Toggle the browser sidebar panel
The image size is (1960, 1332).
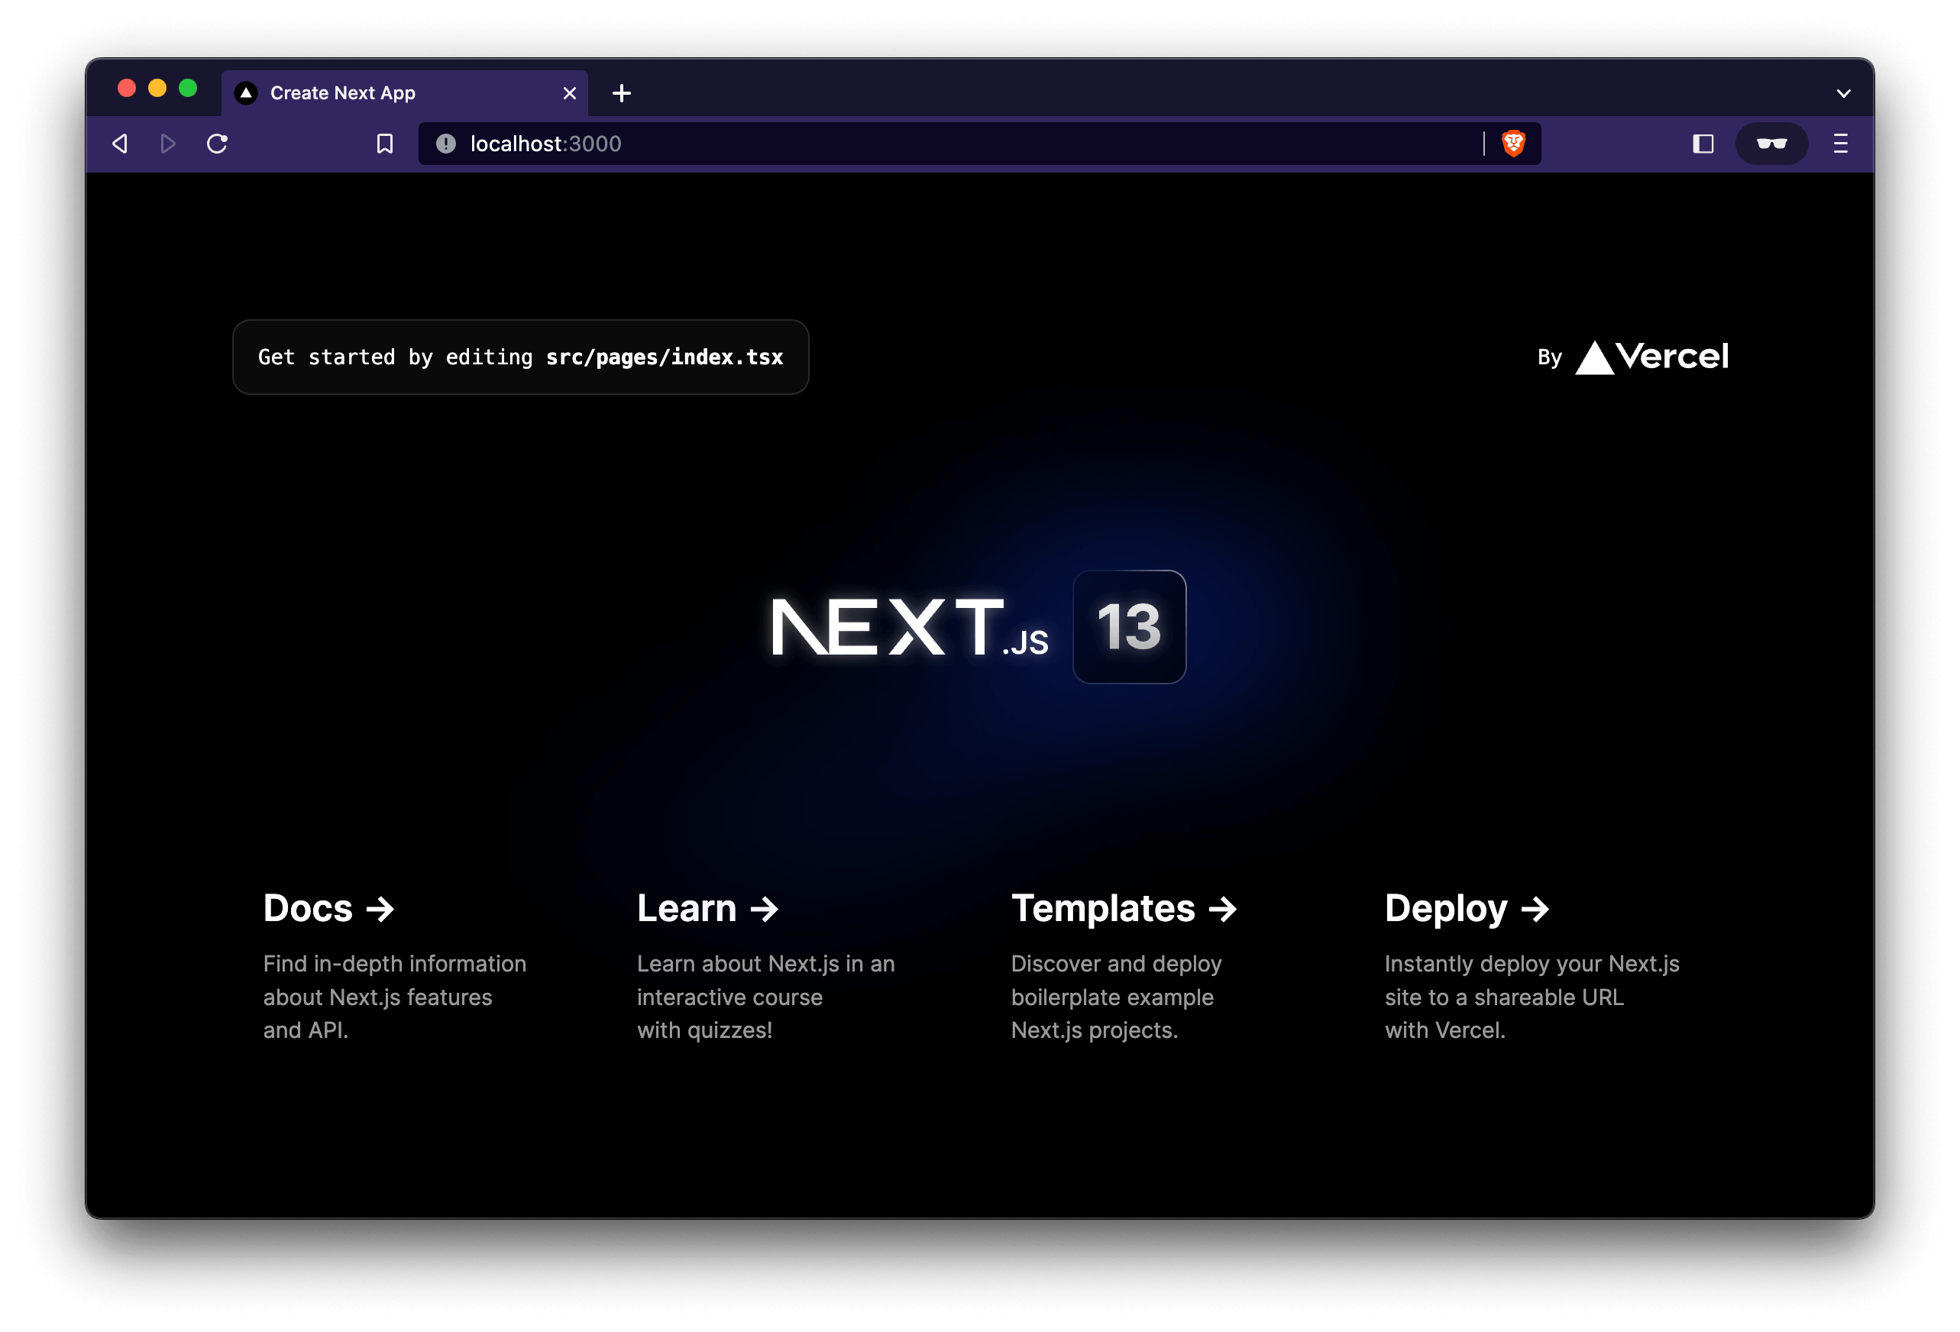[1703, 144]
